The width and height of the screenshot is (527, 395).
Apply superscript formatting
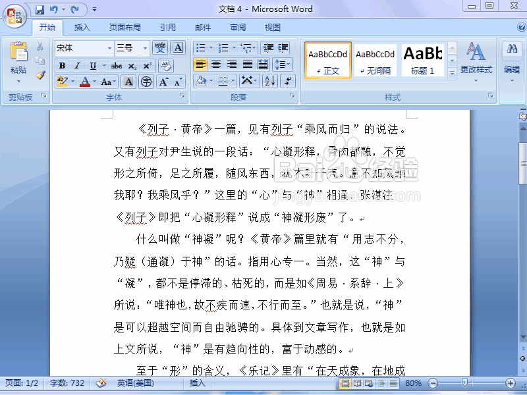point(148,66)
